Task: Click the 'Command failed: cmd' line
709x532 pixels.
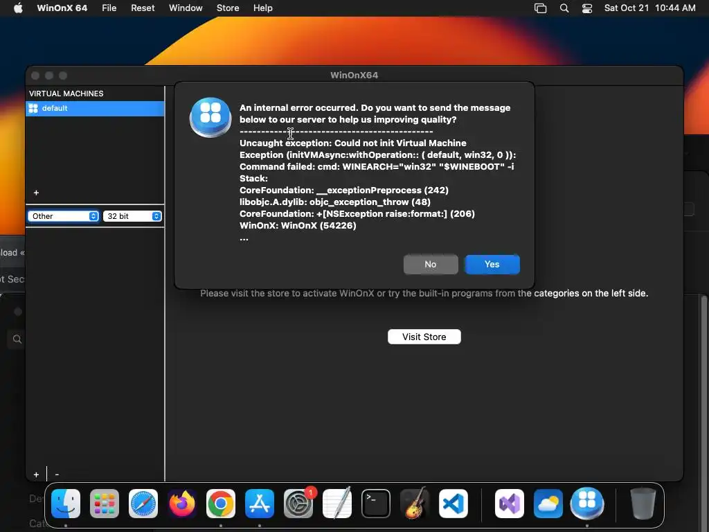Action: pyautogui.click(x=376, y=166)
